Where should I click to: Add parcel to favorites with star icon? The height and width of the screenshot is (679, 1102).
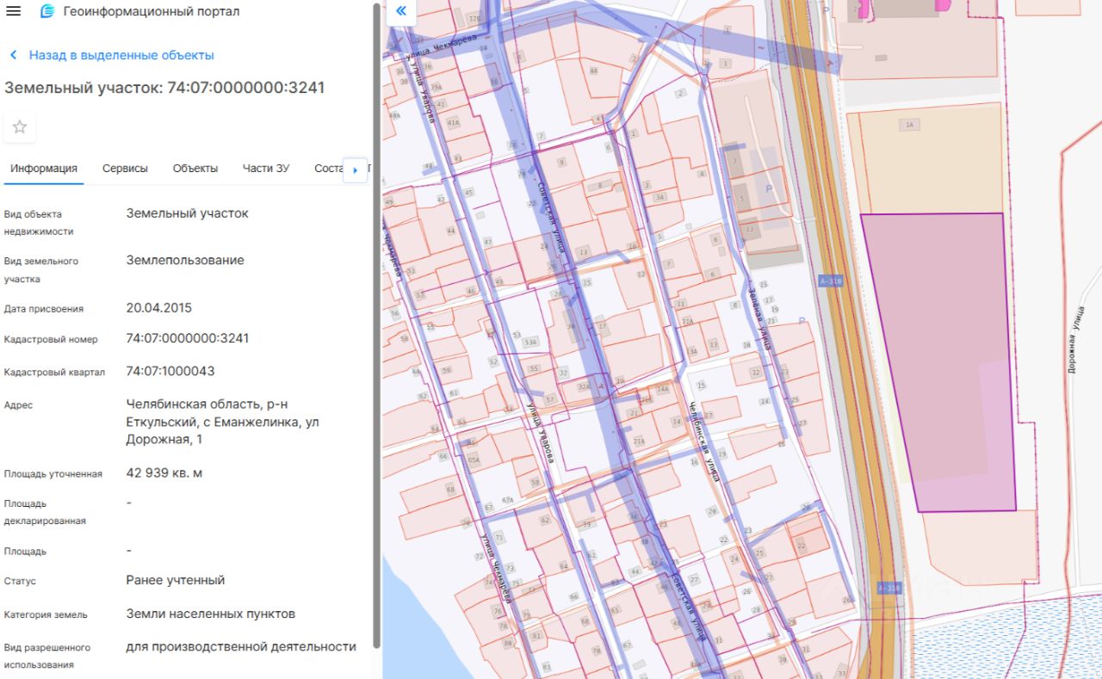20,127
